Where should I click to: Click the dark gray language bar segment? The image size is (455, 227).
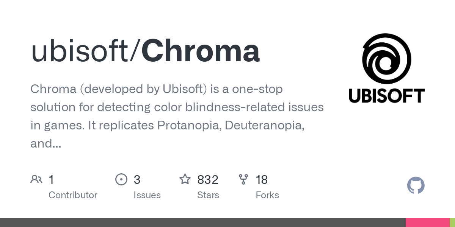click(x=202, y=222)
